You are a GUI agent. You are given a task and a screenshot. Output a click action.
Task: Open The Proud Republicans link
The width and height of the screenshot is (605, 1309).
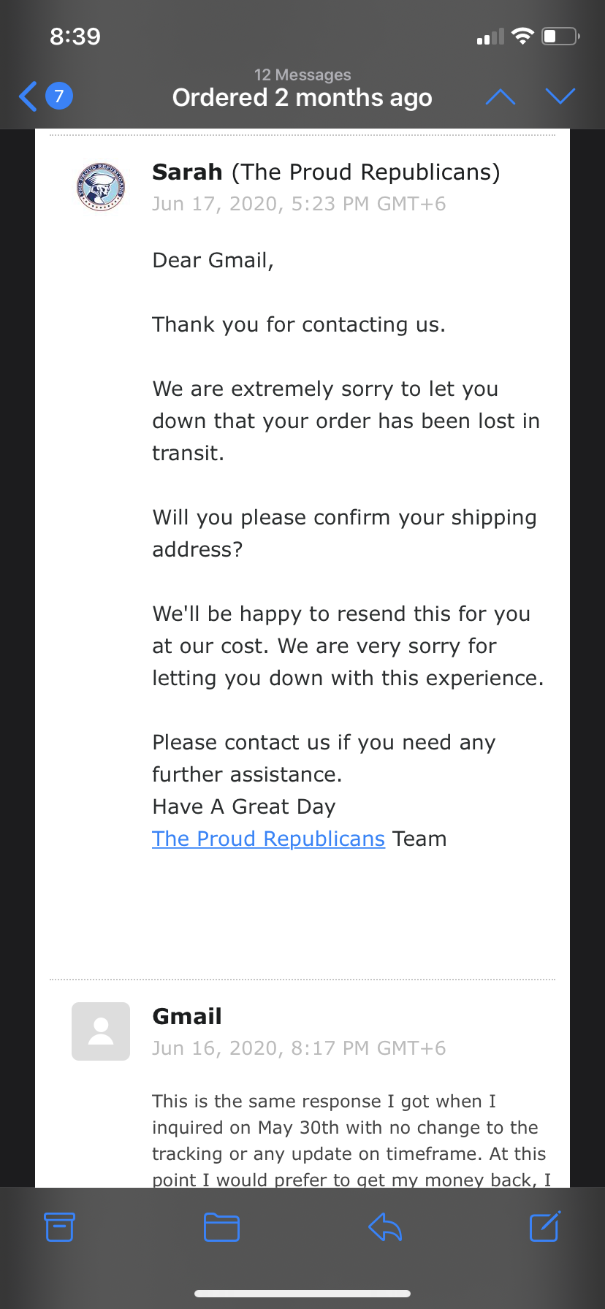pyautogui.click(x=268, y=839)
